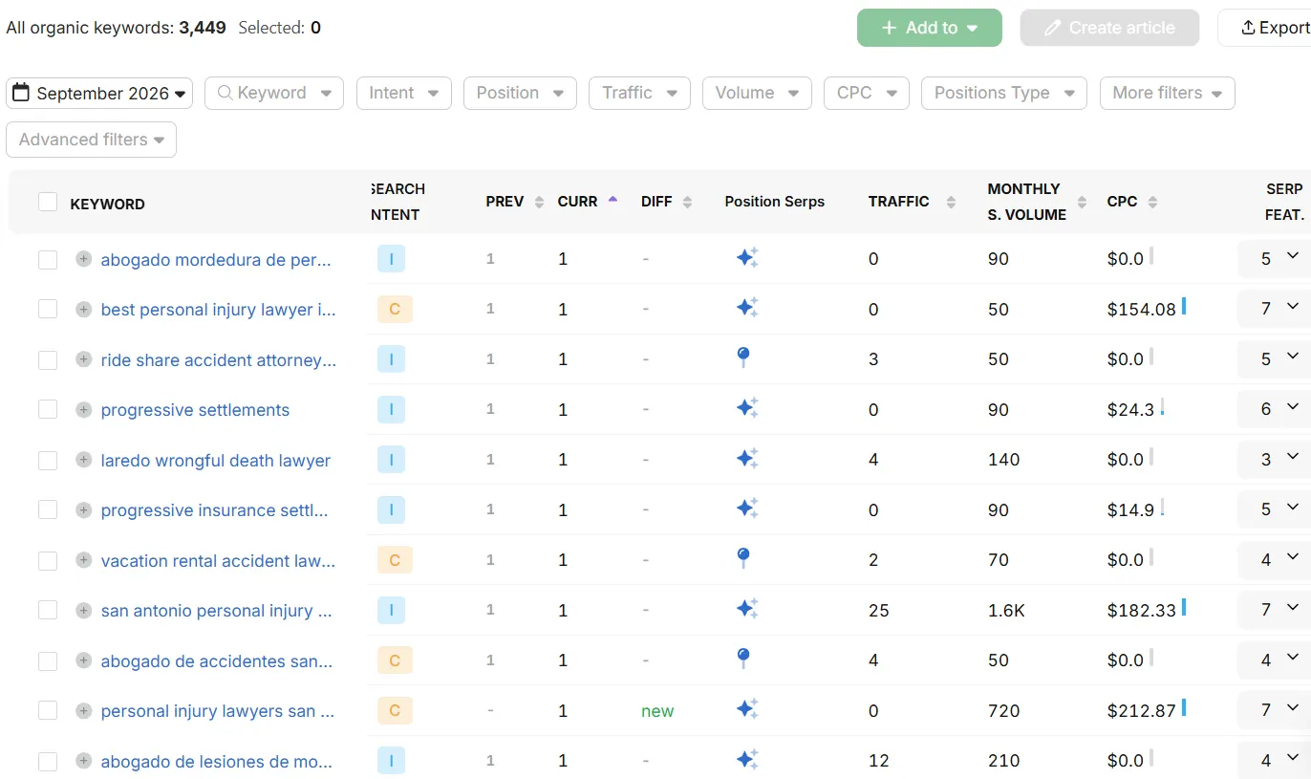Image resolution: width=1311 pixels, height=779 pixels.
Task: Open the Positions Type filter dropdown
Action: tap(1004, 94)
